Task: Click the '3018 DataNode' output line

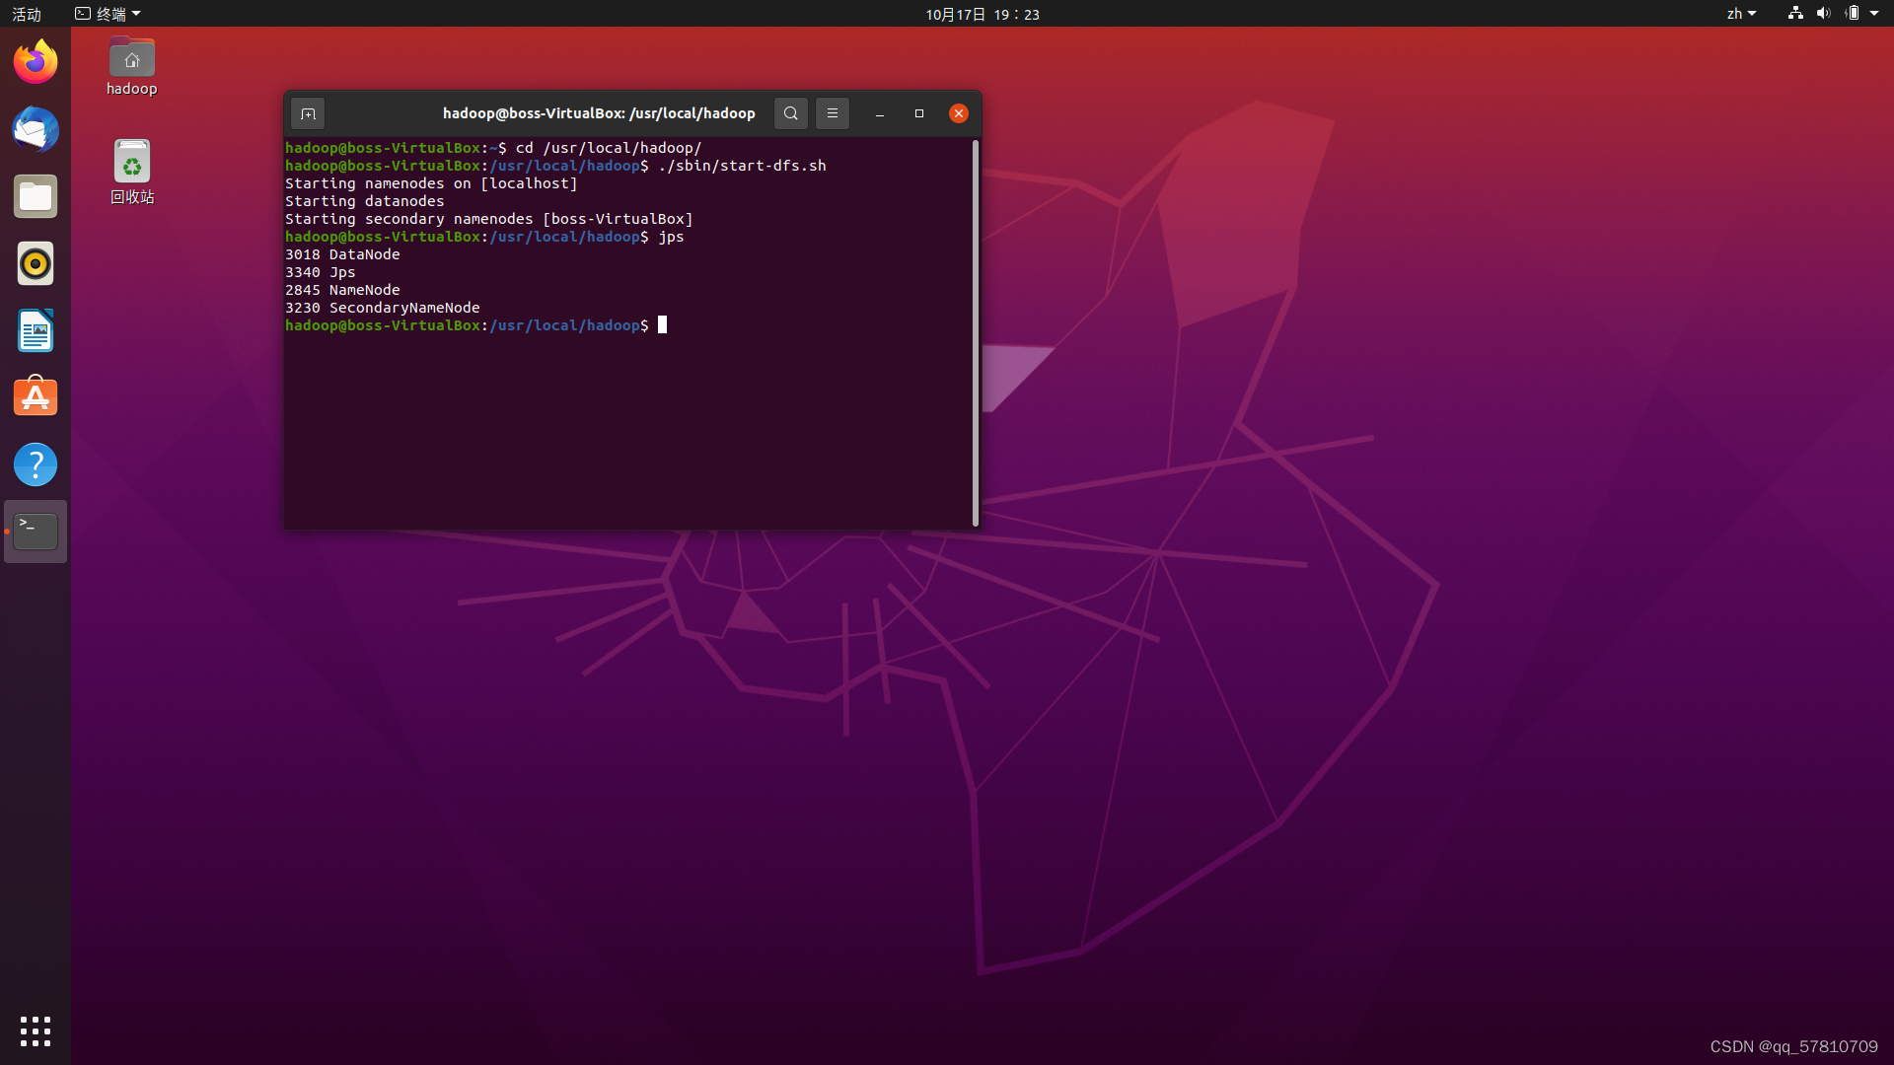Action: [x=342, y=254]
